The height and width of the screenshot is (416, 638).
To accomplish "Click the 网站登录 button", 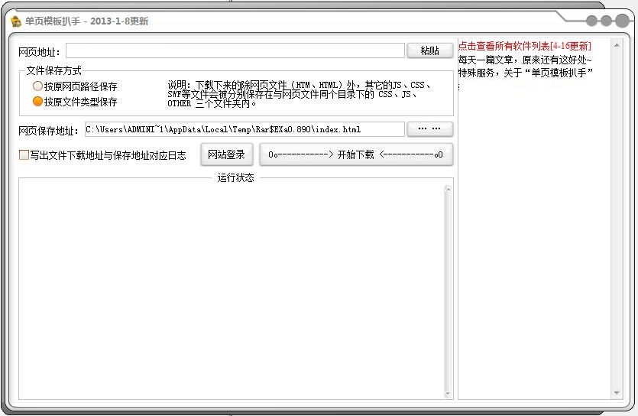I will point(227,154).
